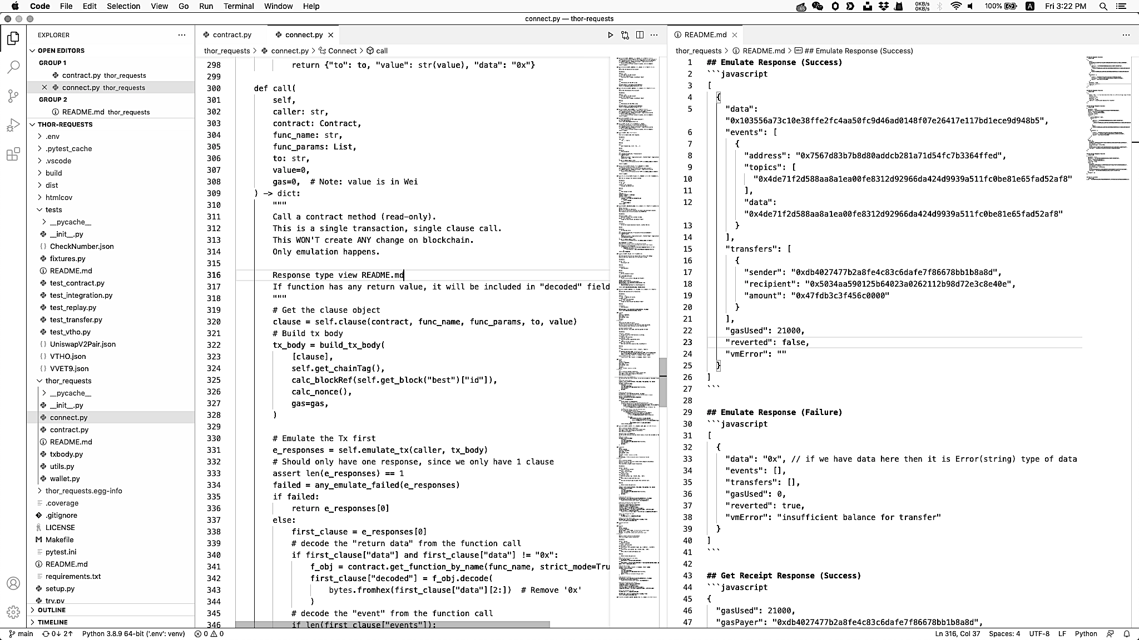This screenshot has height=640, width=1139.
Task: Click the Split Editor Right icon
Action: [x=640, y=35]
